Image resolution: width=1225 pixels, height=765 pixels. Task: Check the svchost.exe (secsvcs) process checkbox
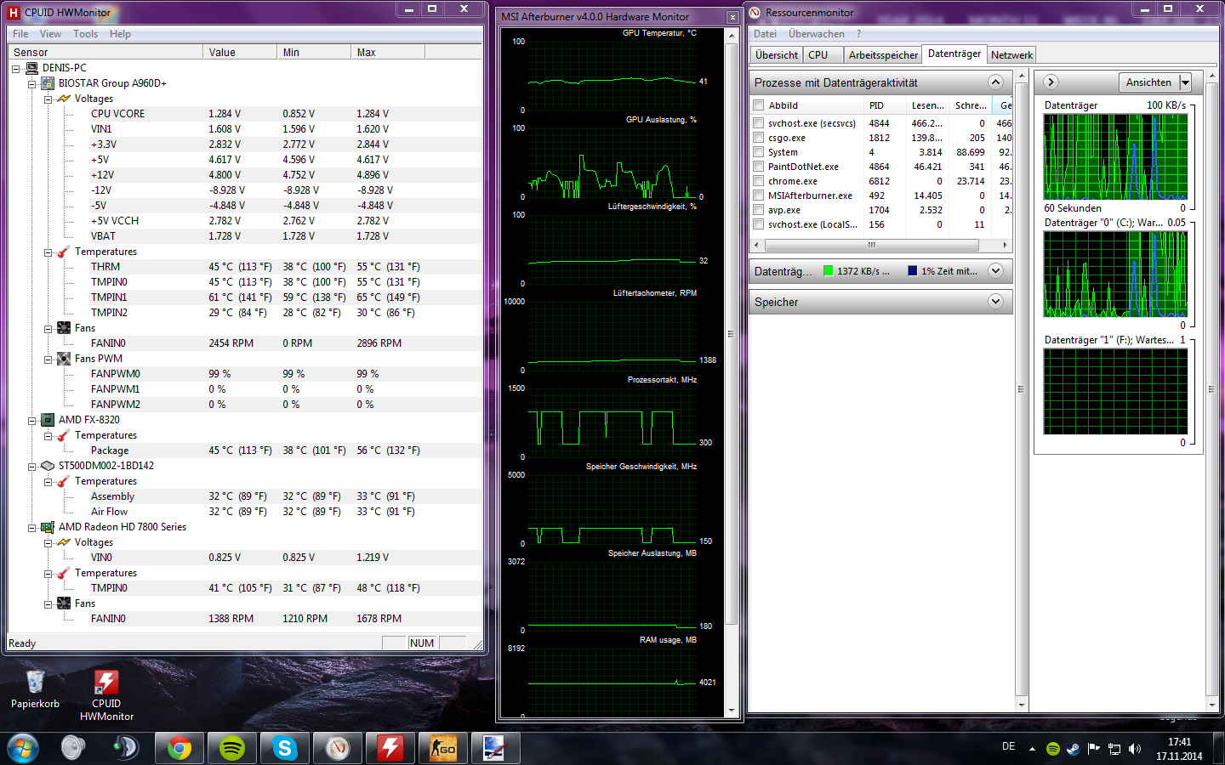point(758,123)
